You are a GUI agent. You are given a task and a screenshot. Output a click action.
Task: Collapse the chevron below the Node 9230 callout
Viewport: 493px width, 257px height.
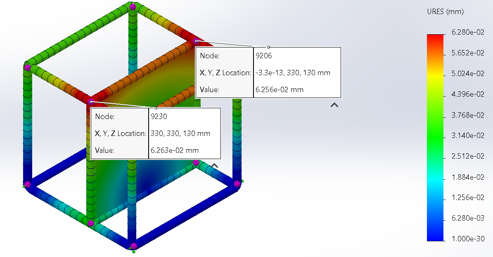[214, 166]
